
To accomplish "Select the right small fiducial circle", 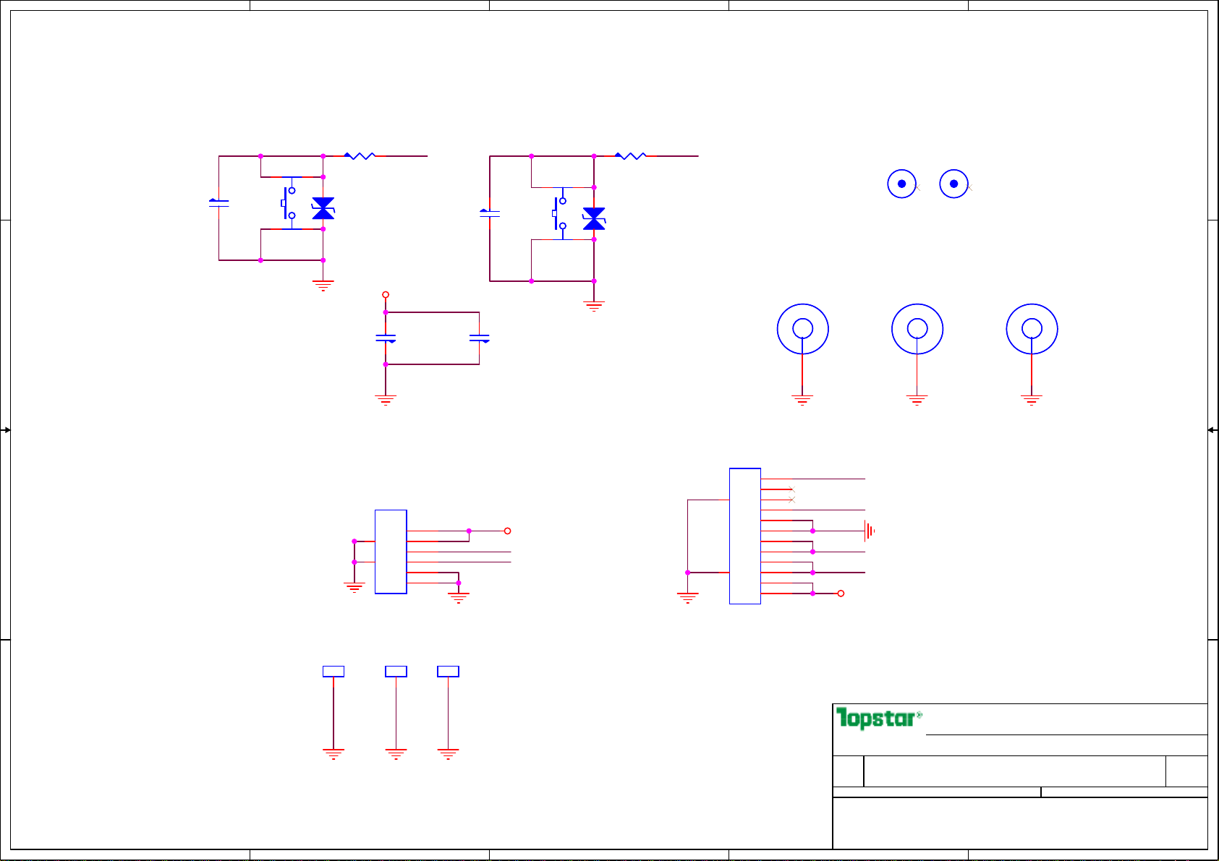I will point(954,184).
